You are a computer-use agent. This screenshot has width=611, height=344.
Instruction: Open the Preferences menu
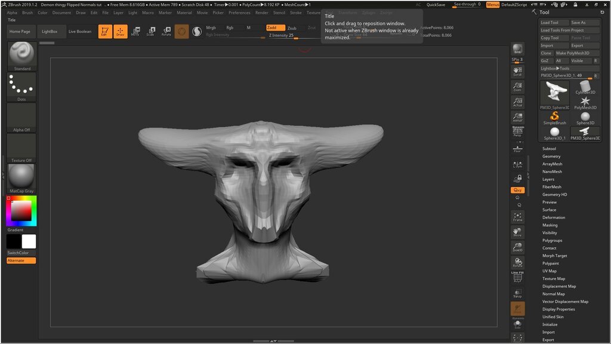[x=239, y=13]
